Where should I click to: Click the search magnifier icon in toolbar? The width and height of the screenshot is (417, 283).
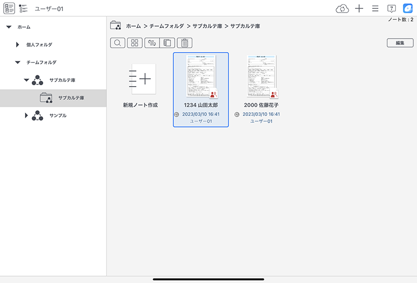[118, 43]
